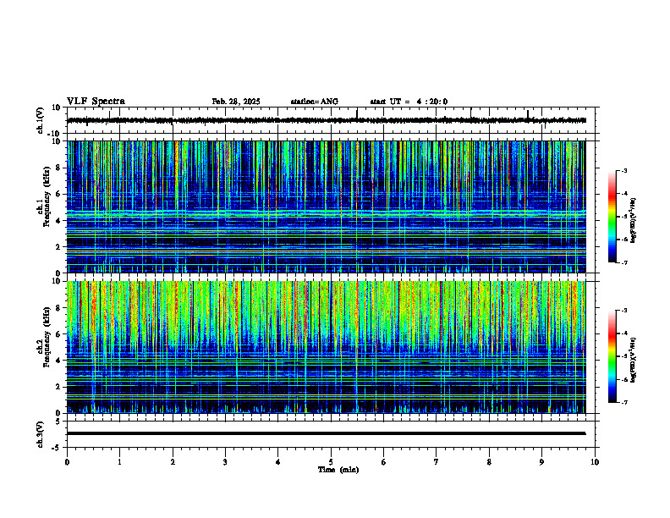Image resolution: width=670 pixels, height=518 pixels.
Task: Click the ch.2 color bar's "-7" label
Action: (624, 403)
